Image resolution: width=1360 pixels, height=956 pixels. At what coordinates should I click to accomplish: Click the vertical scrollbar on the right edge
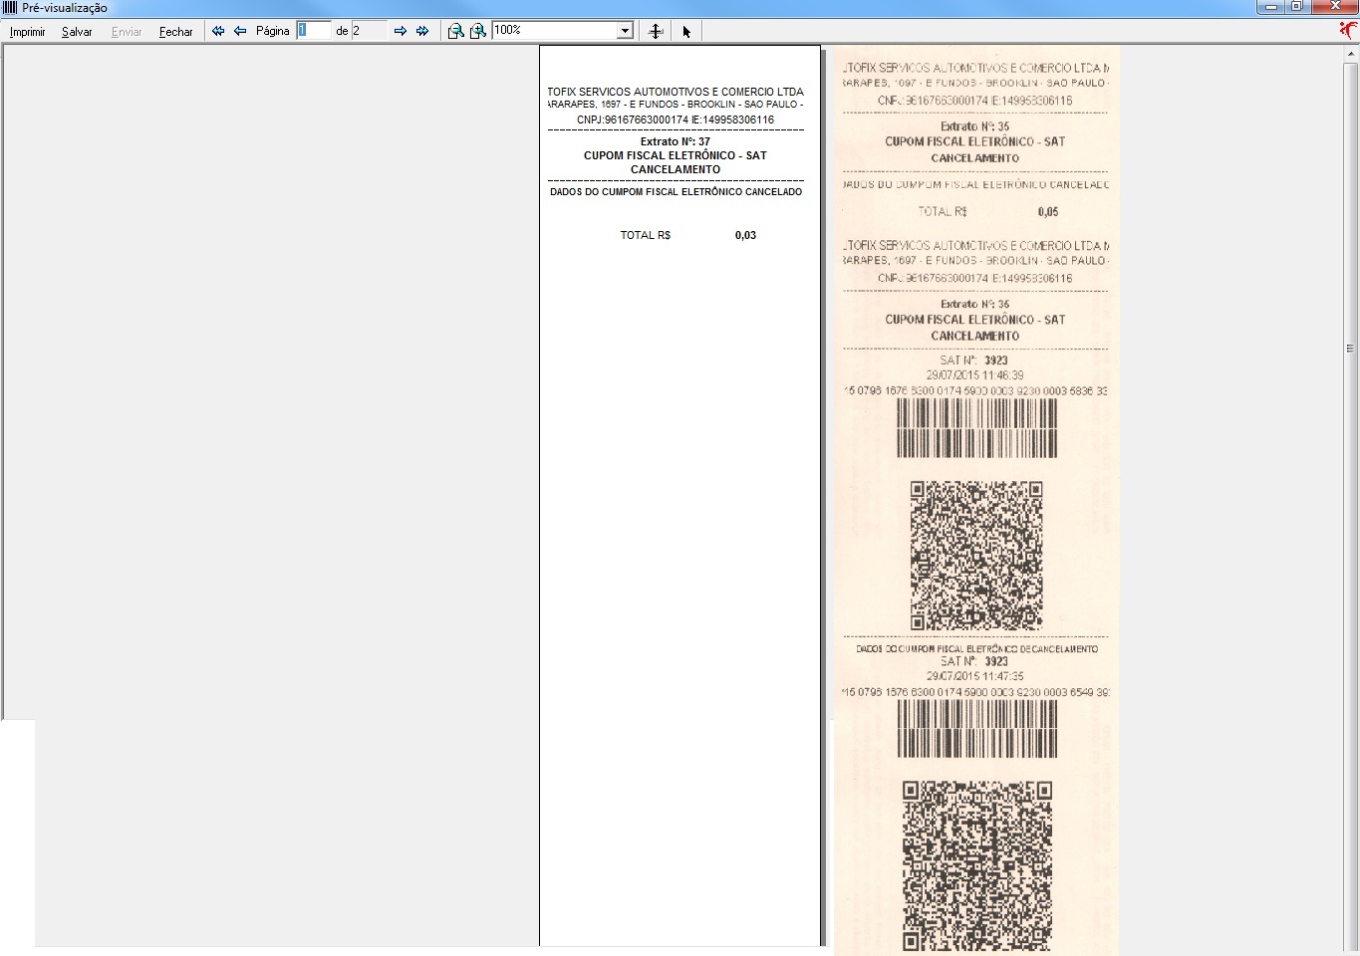tap(1350, 498)
